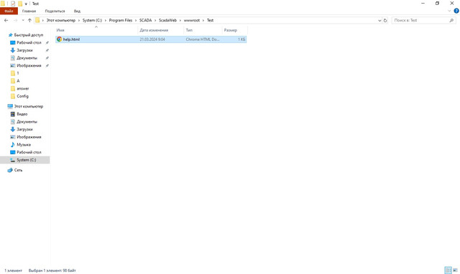Open the Поделиться ribbon tab
Viewport: 460px width, 274px height.
coord(55,11)
